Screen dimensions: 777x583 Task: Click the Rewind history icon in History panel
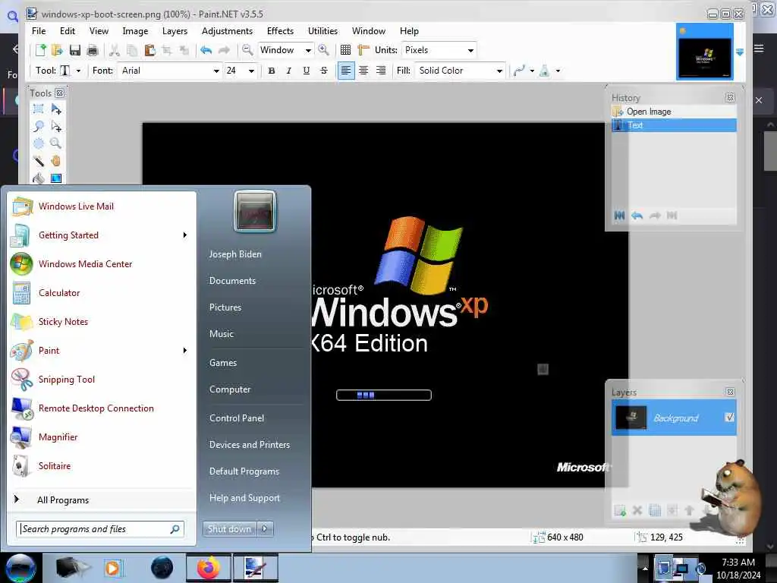(x=619, y=215)
